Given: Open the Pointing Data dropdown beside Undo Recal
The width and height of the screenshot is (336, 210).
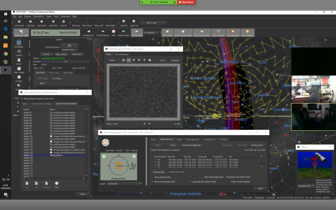Looking at the screenshot, I should click(x=258, y=145).
